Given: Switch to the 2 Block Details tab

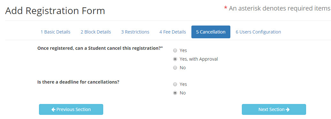Looking at the screenshot, I should 96,32.
